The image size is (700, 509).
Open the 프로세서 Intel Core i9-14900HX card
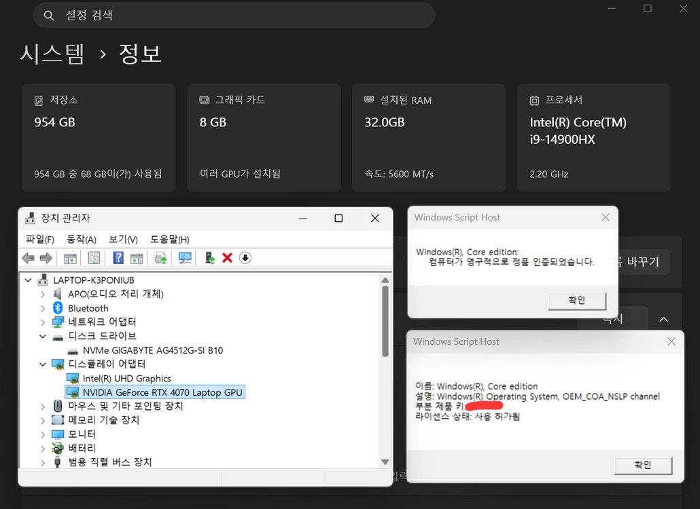click(594, 138)
